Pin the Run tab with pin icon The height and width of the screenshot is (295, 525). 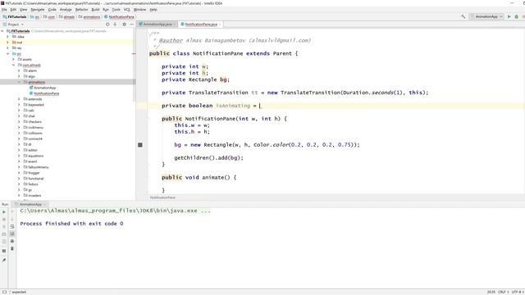click(4, 260)
